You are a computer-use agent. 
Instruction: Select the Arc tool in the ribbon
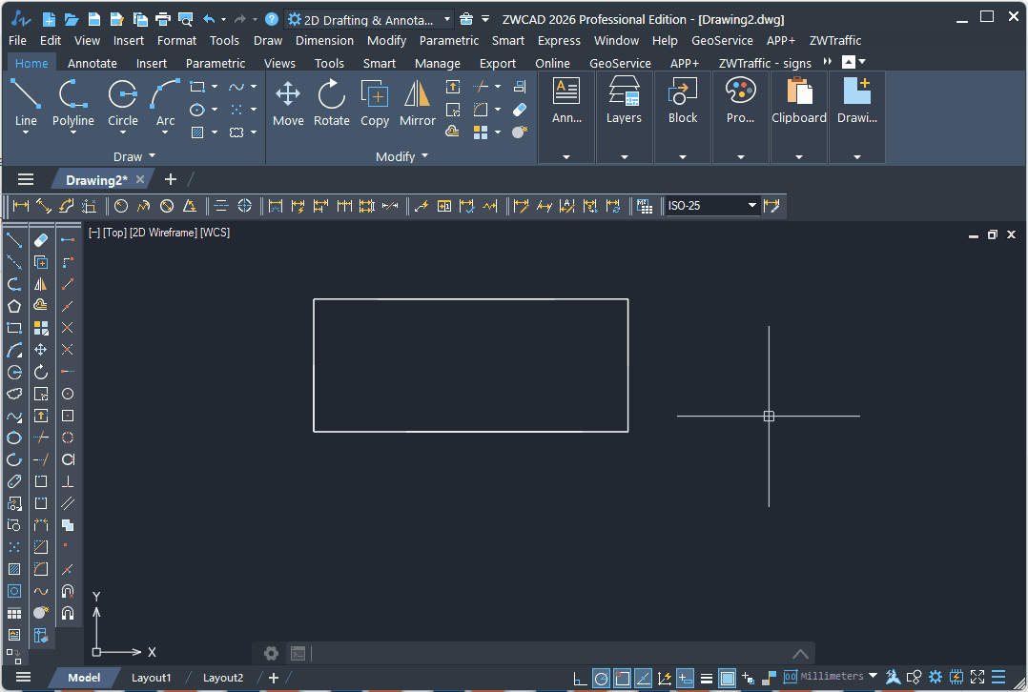165,102
